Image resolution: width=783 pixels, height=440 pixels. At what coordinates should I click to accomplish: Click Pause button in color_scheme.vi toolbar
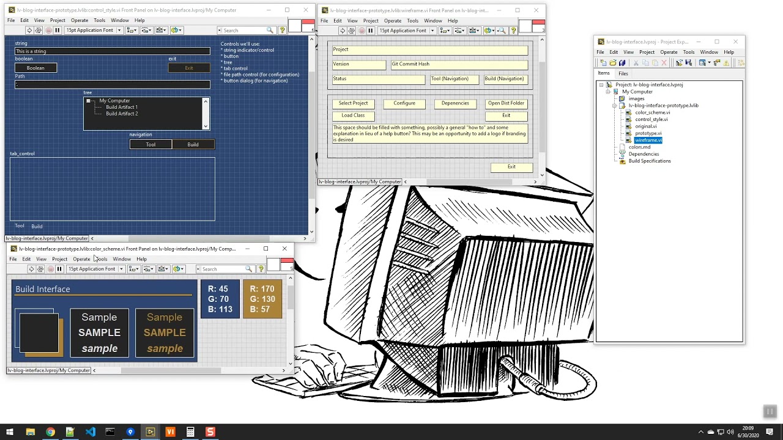click(59, 269)
